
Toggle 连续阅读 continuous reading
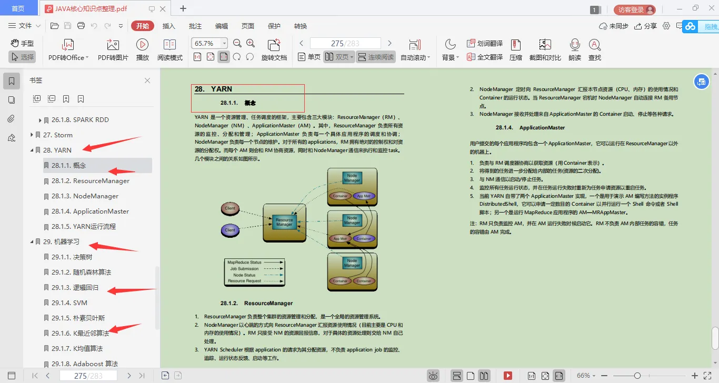[376, 57]
